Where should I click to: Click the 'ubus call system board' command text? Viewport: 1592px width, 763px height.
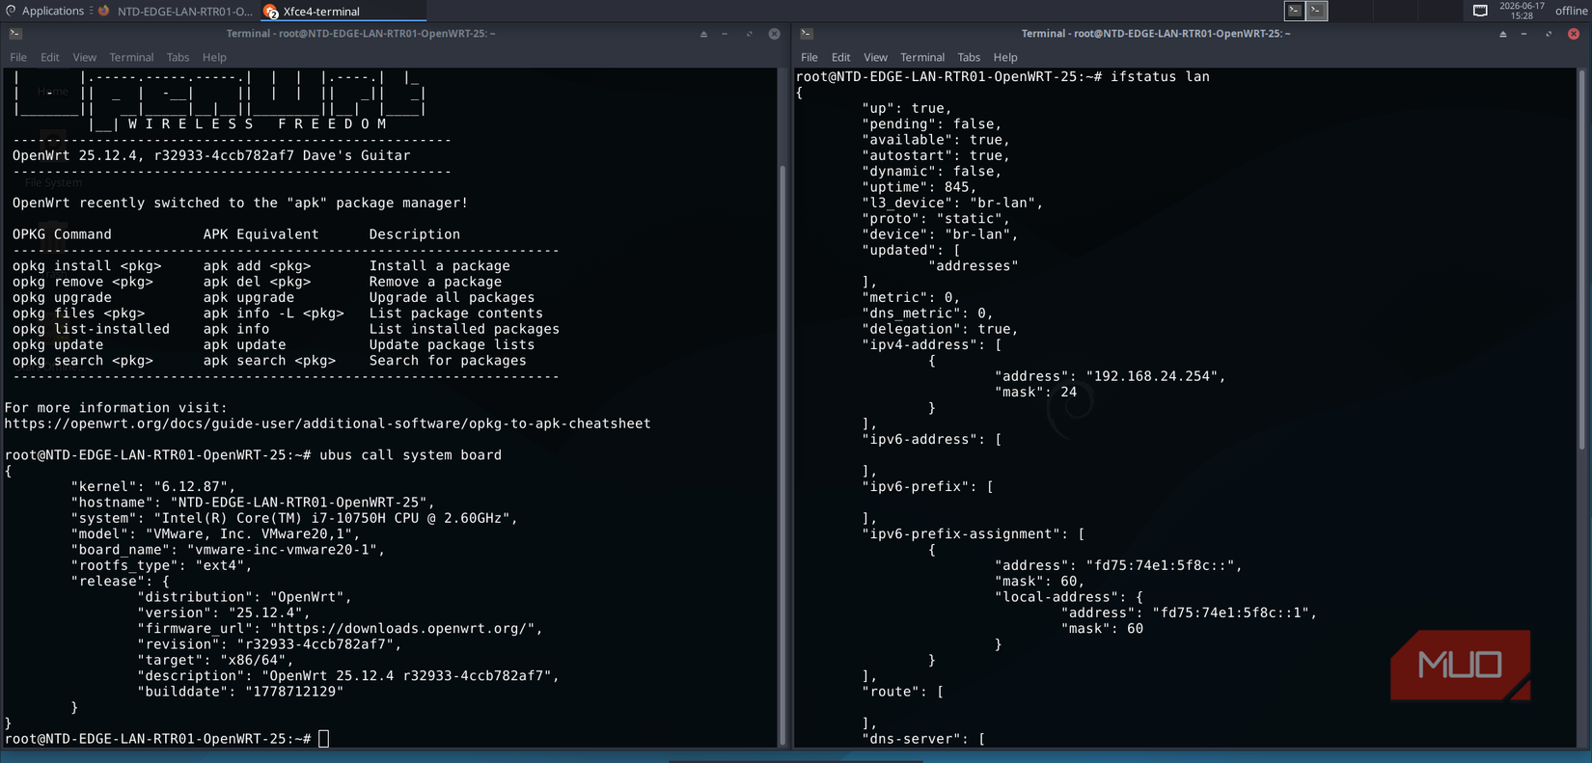tap(411, 455)
